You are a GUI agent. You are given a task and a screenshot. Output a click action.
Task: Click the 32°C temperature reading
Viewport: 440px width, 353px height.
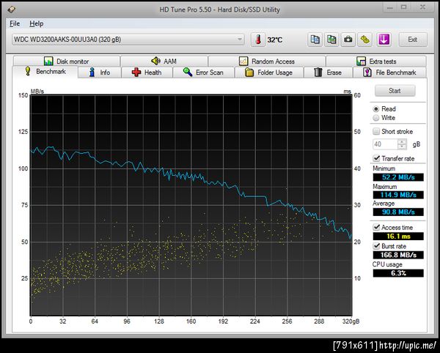pyautogui.click(x=274, y=40)
